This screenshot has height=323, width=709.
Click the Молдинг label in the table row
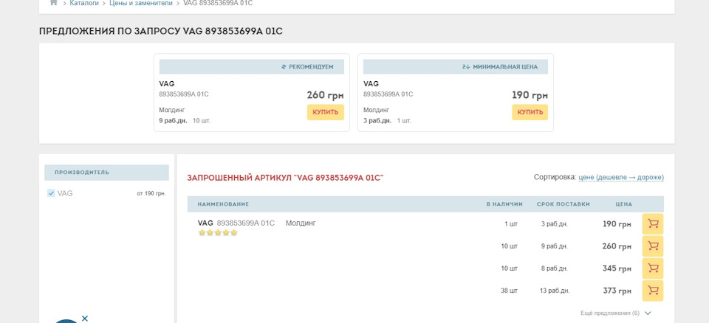pos(301,223)
